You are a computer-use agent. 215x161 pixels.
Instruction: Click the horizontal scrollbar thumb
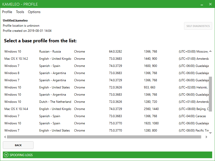(x=104, y=137)
